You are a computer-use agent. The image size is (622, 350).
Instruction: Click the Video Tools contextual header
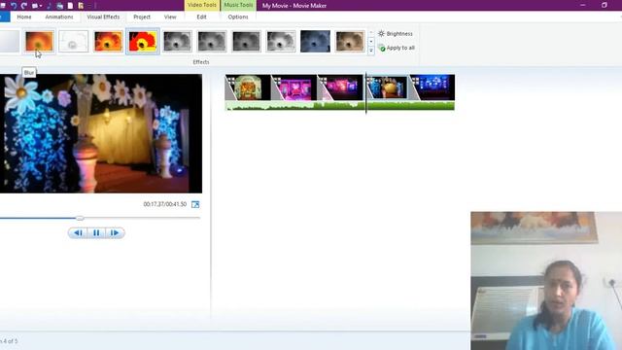(202, 5)
